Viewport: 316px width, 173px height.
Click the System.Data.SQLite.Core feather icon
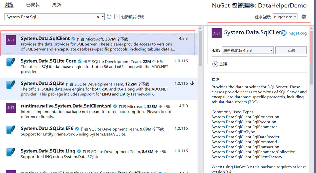point(11,62)
